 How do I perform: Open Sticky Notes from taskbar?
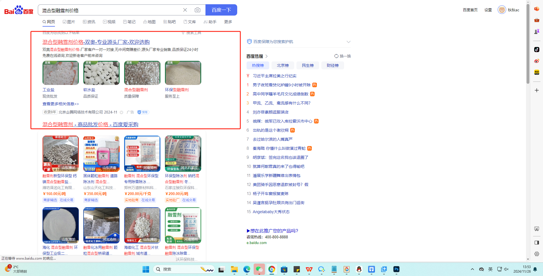(x=296, y=269)
